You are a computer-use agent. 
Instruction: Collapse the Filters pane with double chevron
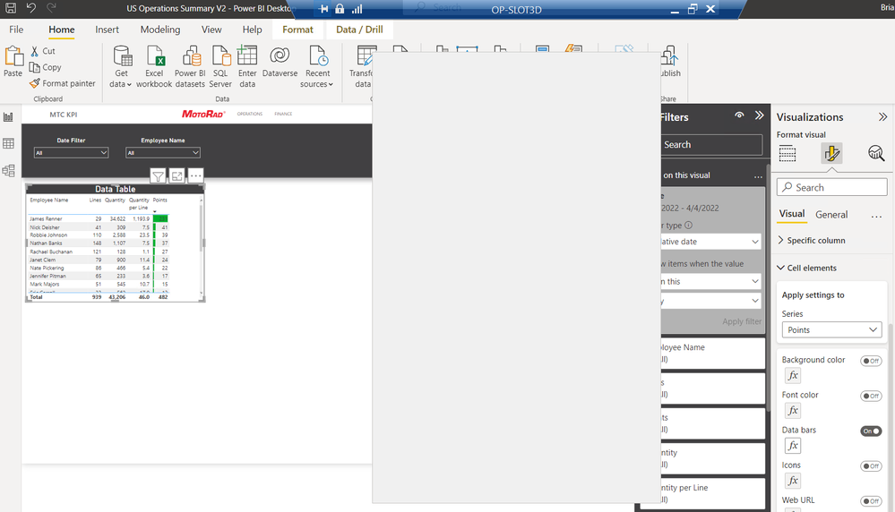[x=759, y=115]
